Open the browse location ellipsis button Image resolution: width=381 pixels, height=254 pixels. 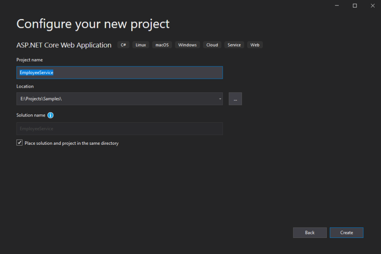235,99
